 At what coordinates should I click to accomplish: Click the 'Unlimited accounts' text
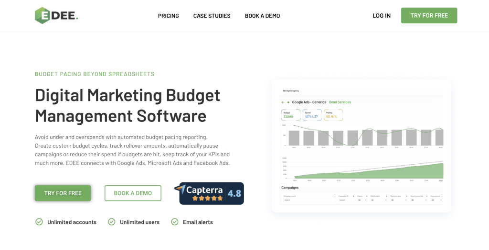[72, 222]
